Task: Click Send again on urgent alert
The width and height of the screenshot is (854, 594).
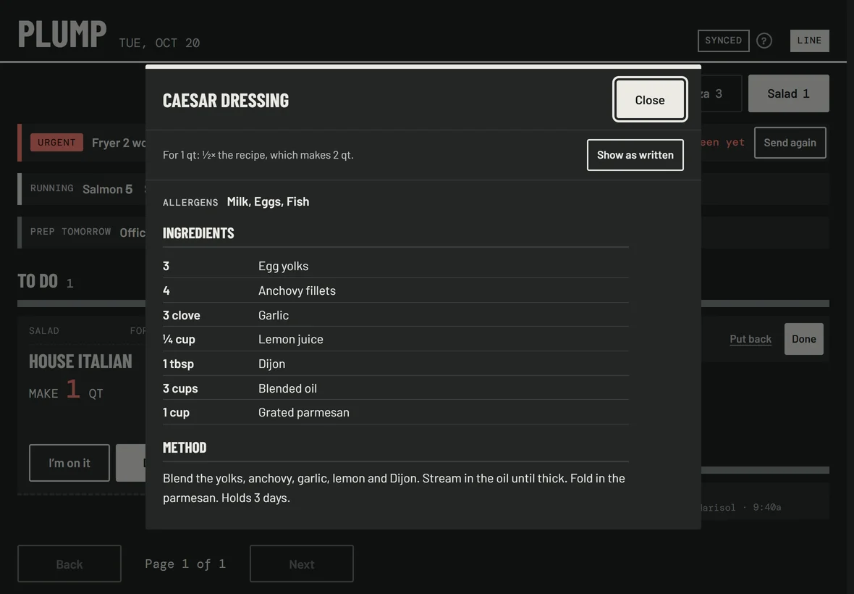Action: click(790, 143)
